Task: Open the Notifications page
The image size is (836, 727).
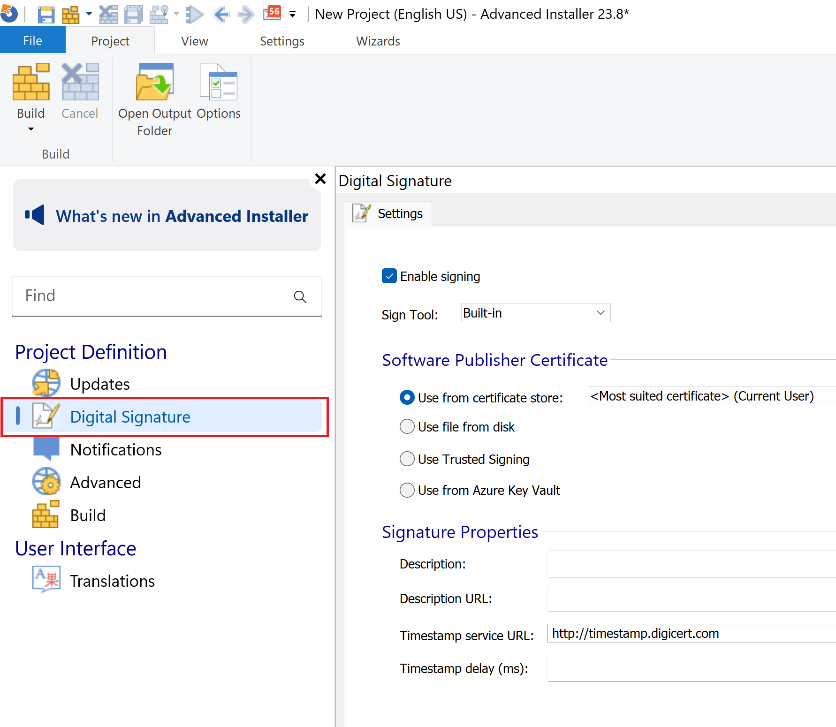Action: pyautogui.click(x=116, y=450)
